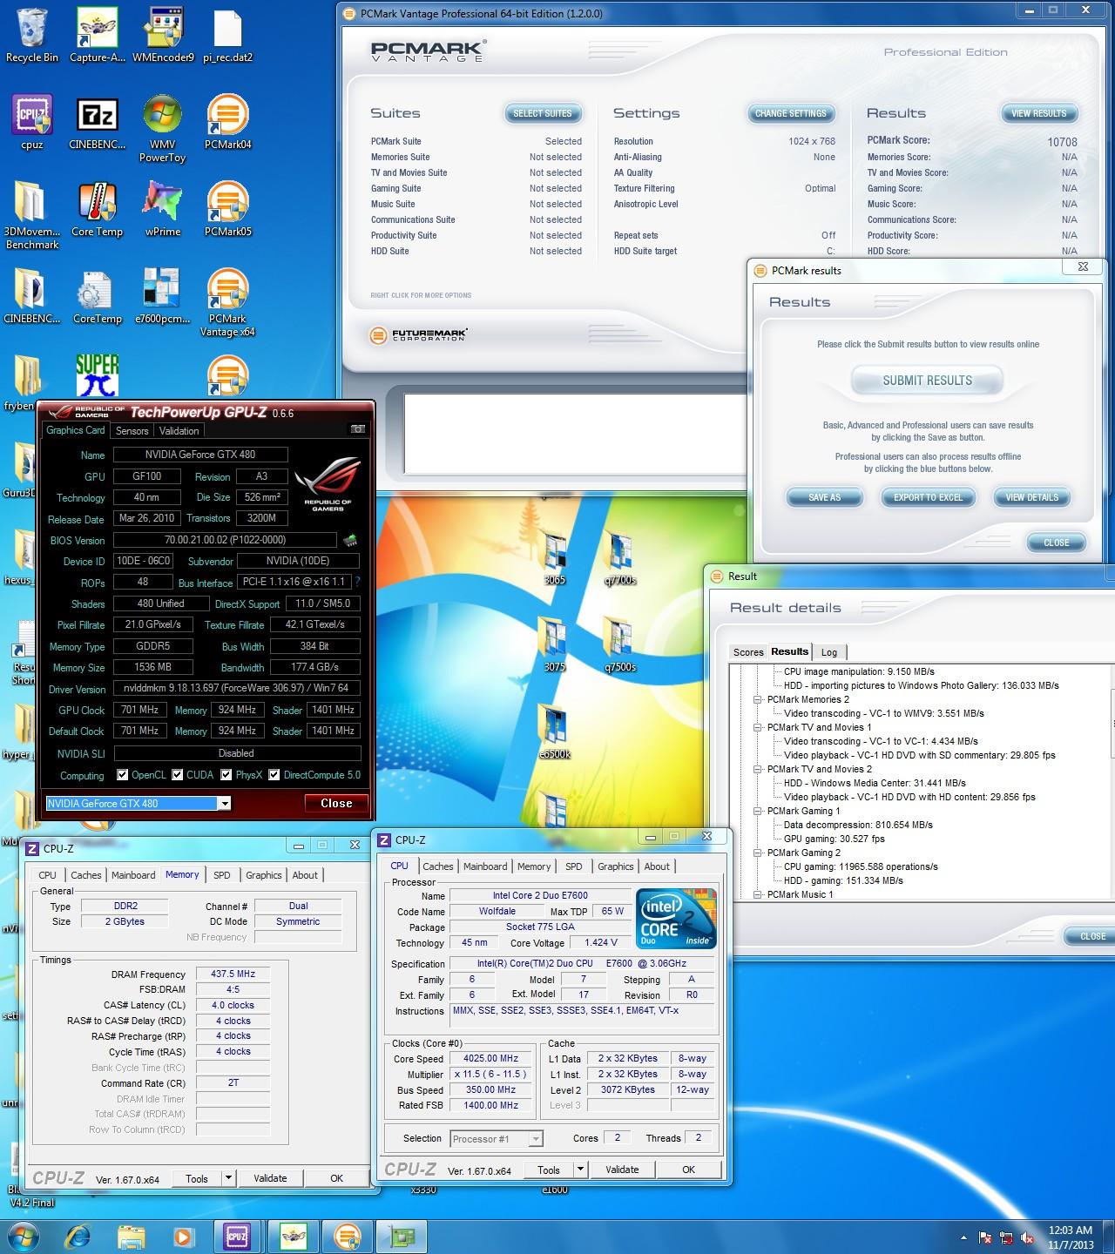Select the Mainboard tab in CPU-Z Memory window
Viewport: 1115px width, 1254px height.
[x=133, y=875]
